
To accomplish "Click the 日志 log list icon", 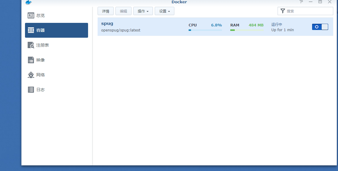I will coord(31,90).
